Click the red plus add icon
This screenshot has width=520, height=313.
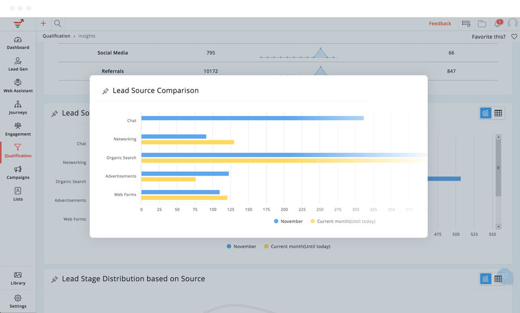click(x=43, y=23)
